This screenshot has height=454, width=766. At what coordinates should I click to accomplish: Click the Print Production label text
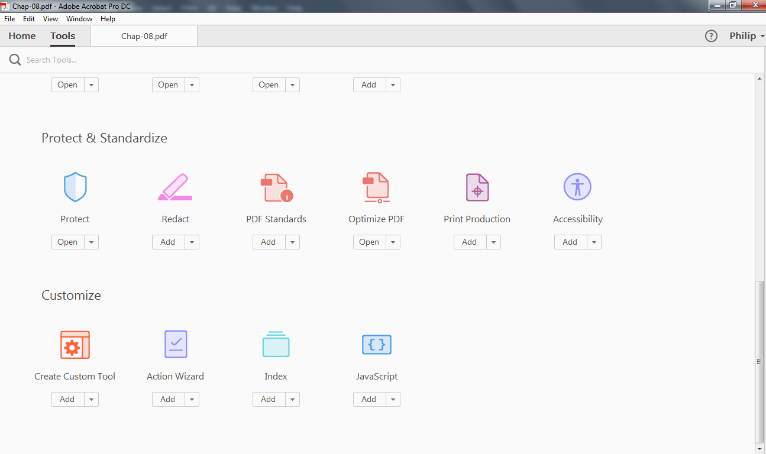pyautogui.click(x=477, y=219)
